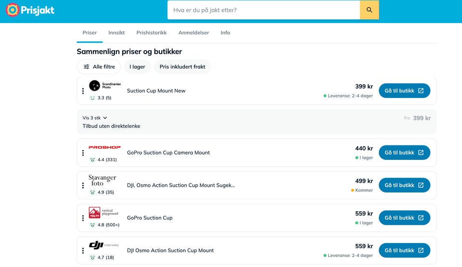This screenshot has height=267, width=462.
Task: Go to butikk for the vertical playground GoPro Suction Cup
Action: click(x=404, y=218)
